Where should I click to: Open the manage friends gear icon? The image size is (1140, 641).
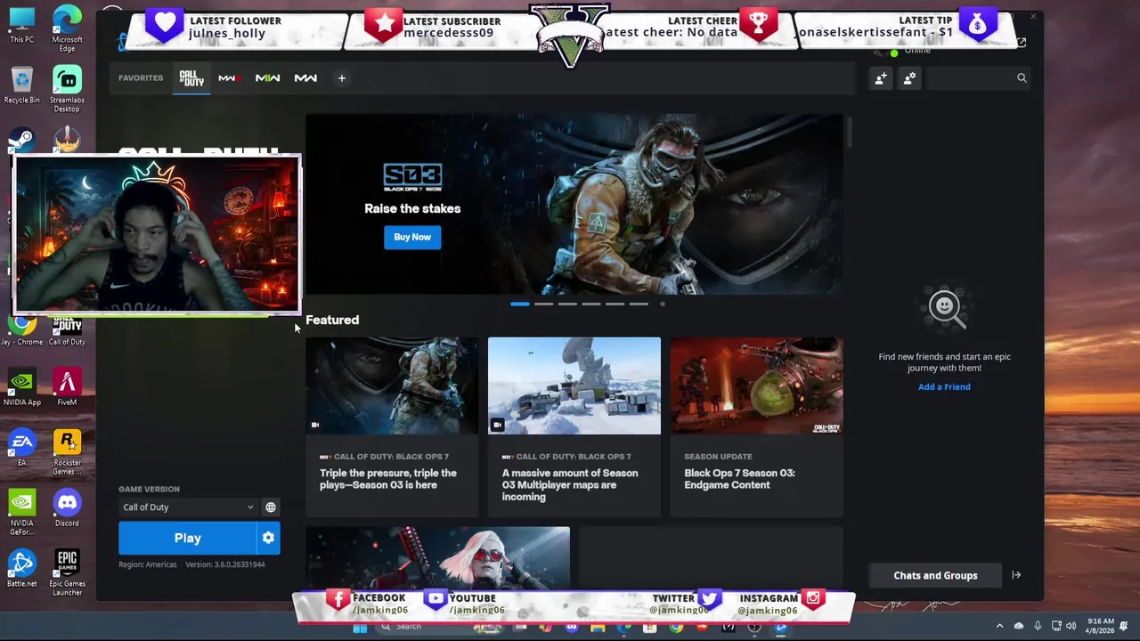[909, 78]
